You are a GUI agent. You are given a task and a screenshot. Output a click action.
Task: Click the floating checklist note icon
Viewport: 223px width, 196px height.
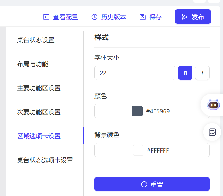tap(212, 132)
